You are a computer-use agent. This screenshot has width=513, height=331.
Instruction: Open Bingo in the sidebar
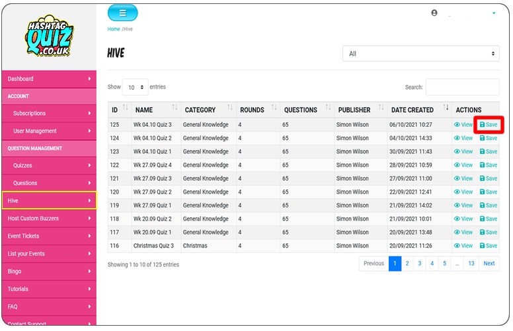tap(49, 272)
